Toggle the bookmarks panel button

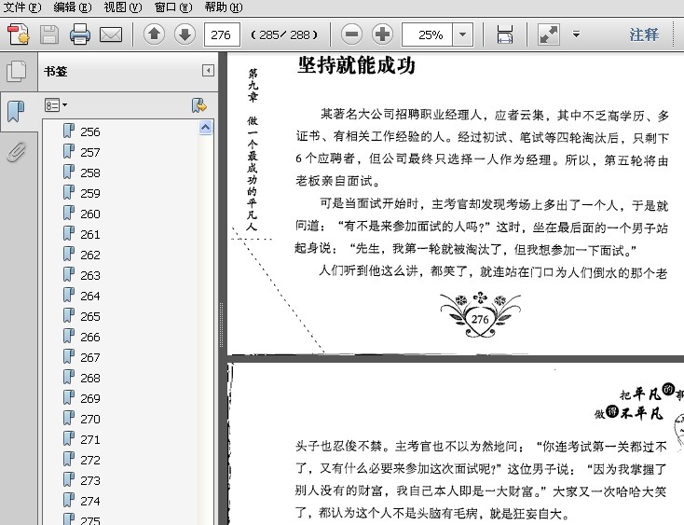16,111
